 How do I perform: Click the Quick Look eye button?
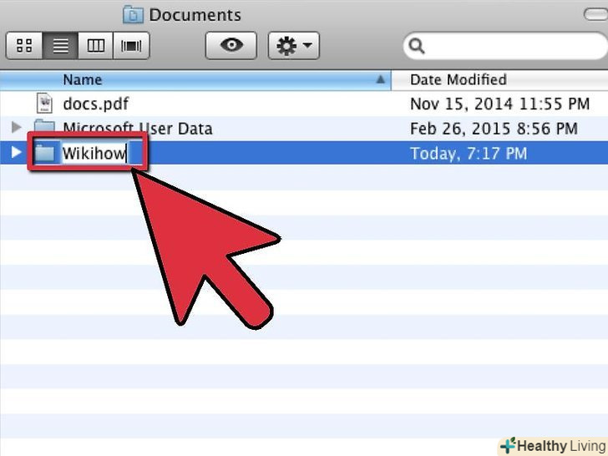(x=231, y=46)
